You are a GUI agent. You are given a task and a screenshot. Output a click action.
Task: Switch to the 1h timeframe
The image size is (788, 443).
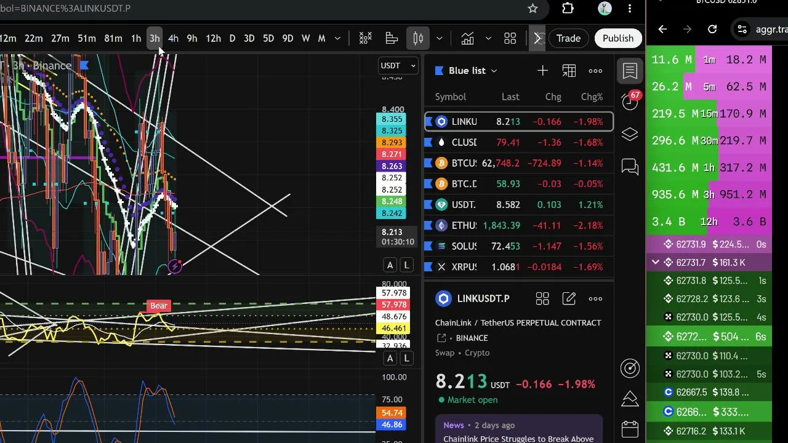click(136, 38)
